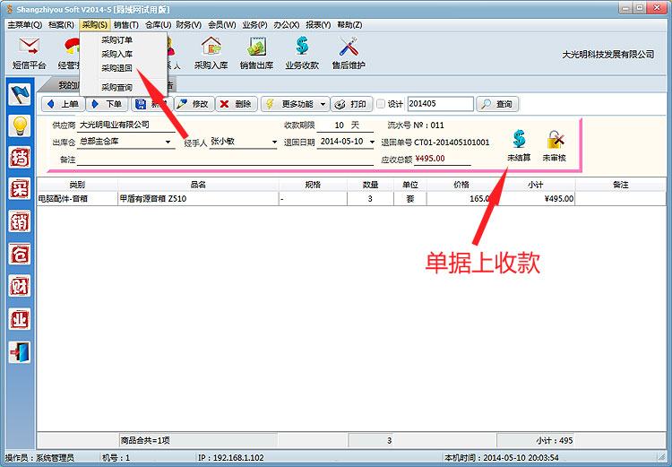Select 采购退回 in the open menu

pyautogui.click(x=116, y=68)
